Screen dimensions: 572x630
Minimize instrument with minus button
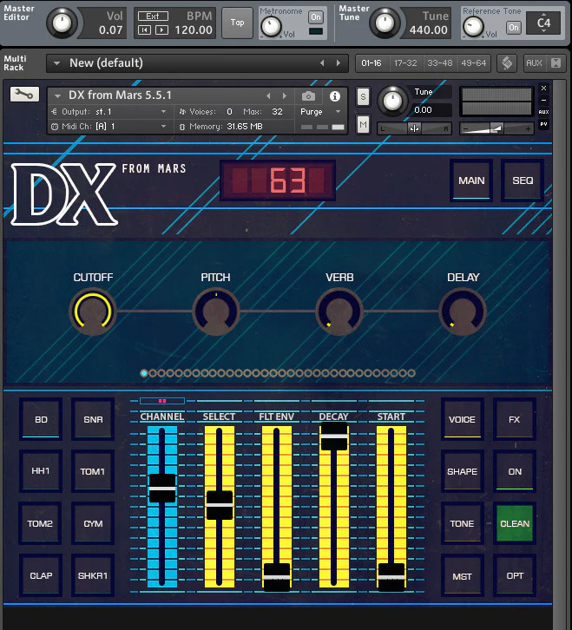point(544,100)
